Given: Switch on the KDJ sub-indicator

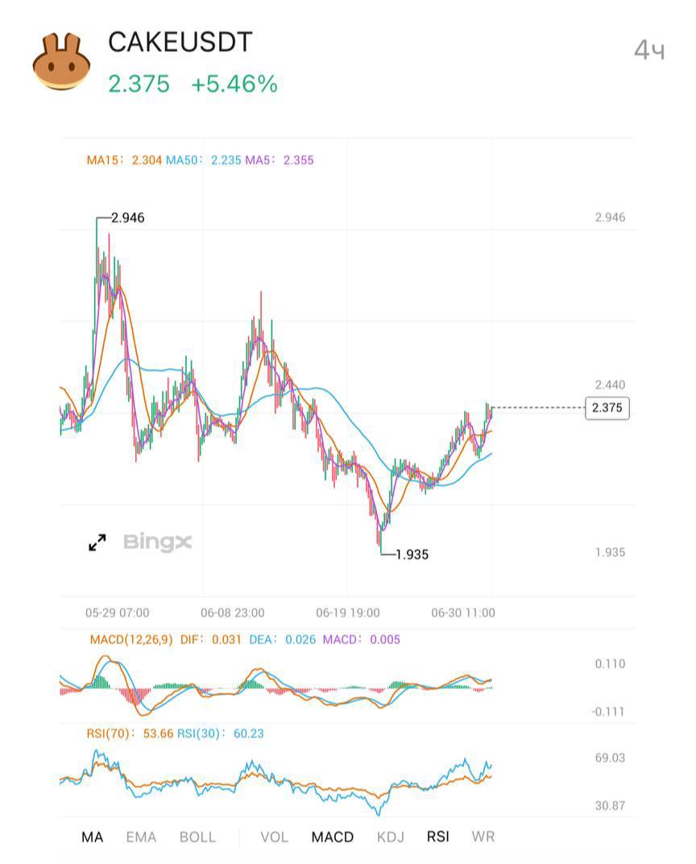Looking at the screenshot, I should pyautogui.click(x=391, y=837).
